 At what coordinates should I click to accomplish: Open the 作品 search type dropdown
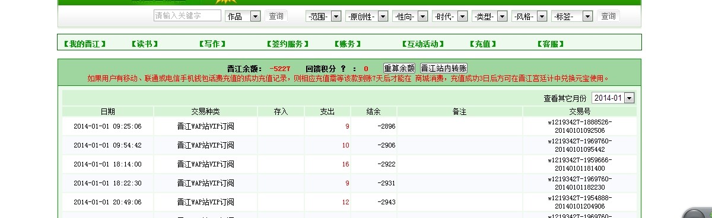tap(243, 17)
